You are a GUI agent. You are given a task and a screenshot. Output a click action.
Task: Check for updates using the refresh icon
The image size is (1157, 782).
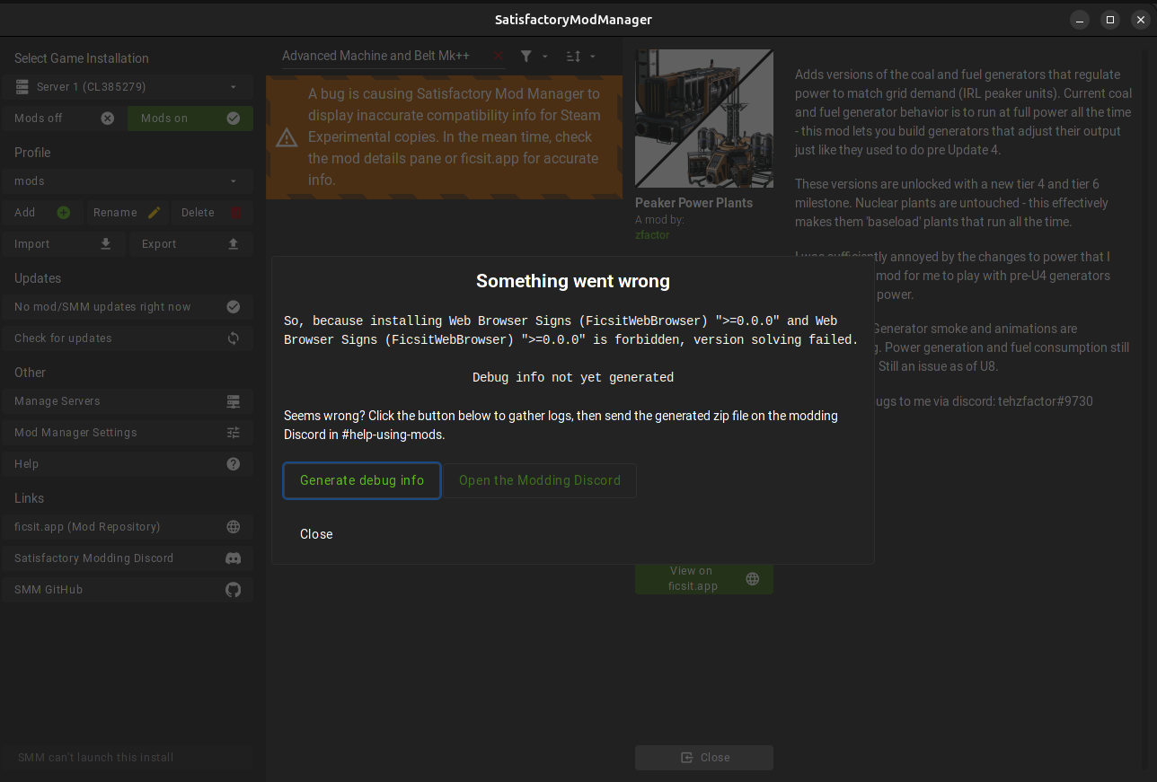pos(234,338)
